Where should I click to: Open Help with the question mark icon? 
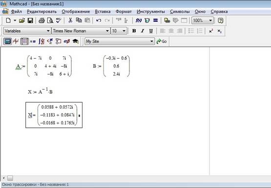220,21
